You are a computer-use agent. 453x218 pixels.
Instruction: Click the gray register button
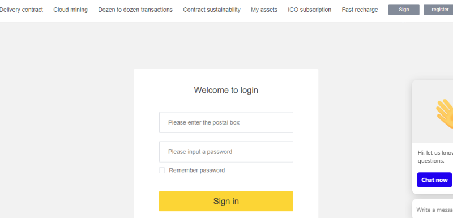click(x=438, y=10)
